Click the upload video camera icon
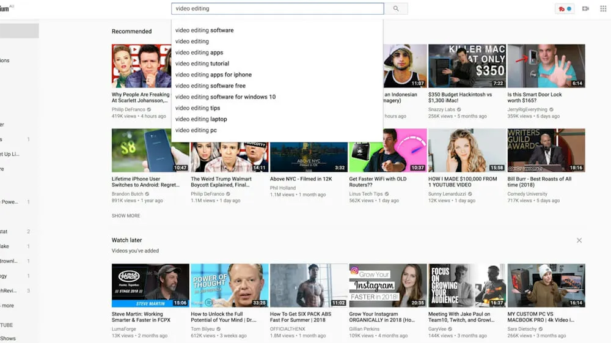This screenshot has width=611, height=343. click(x=585, y=9)
